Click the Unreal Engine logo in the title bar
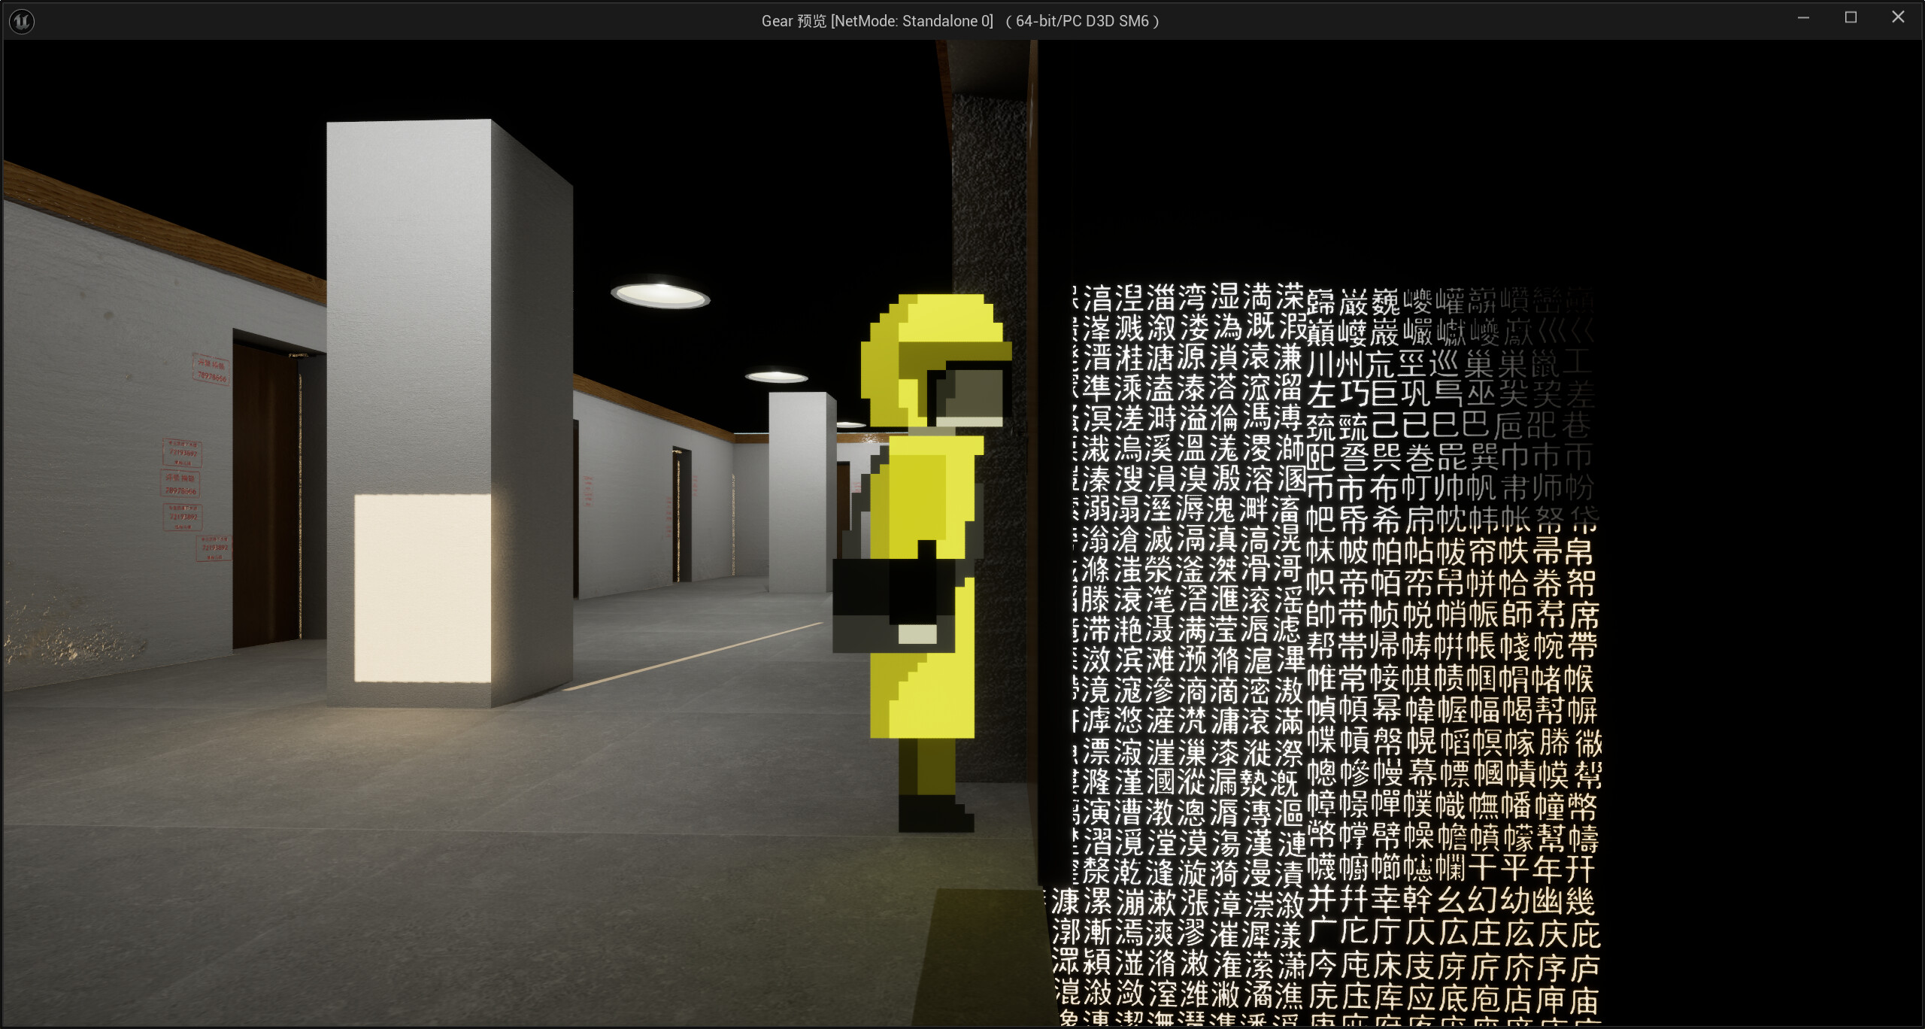The image size is (1925, 1029). click(20, 20)
